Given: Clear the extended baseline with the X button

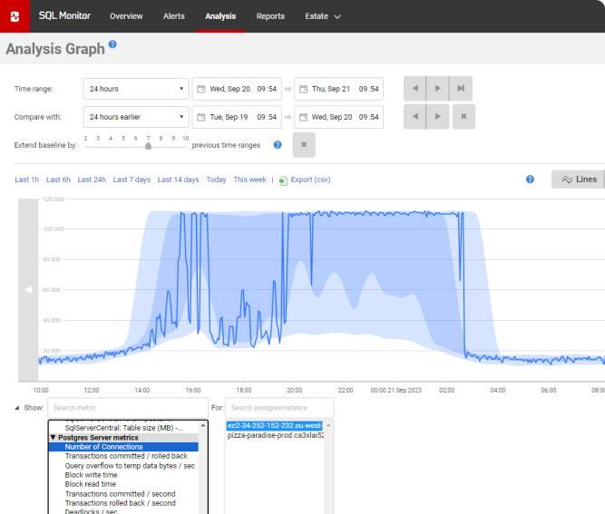Looking at the screenshot, I should point(304,145).
